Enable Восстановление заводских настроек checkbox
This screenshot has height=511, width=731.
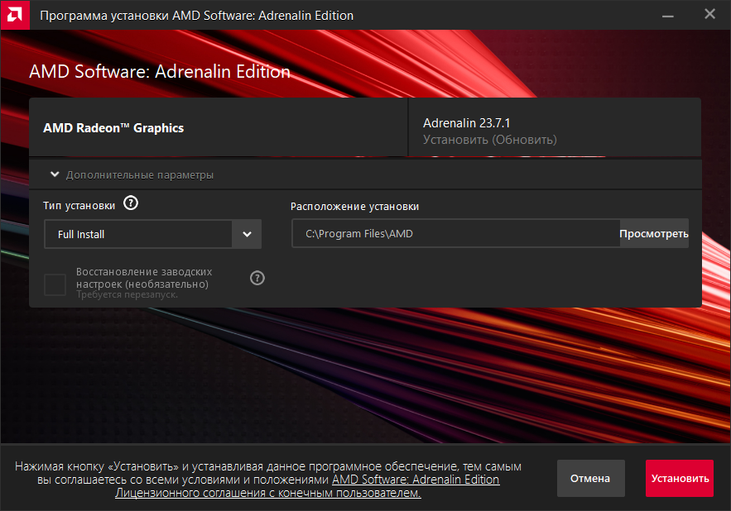point(55,284)
